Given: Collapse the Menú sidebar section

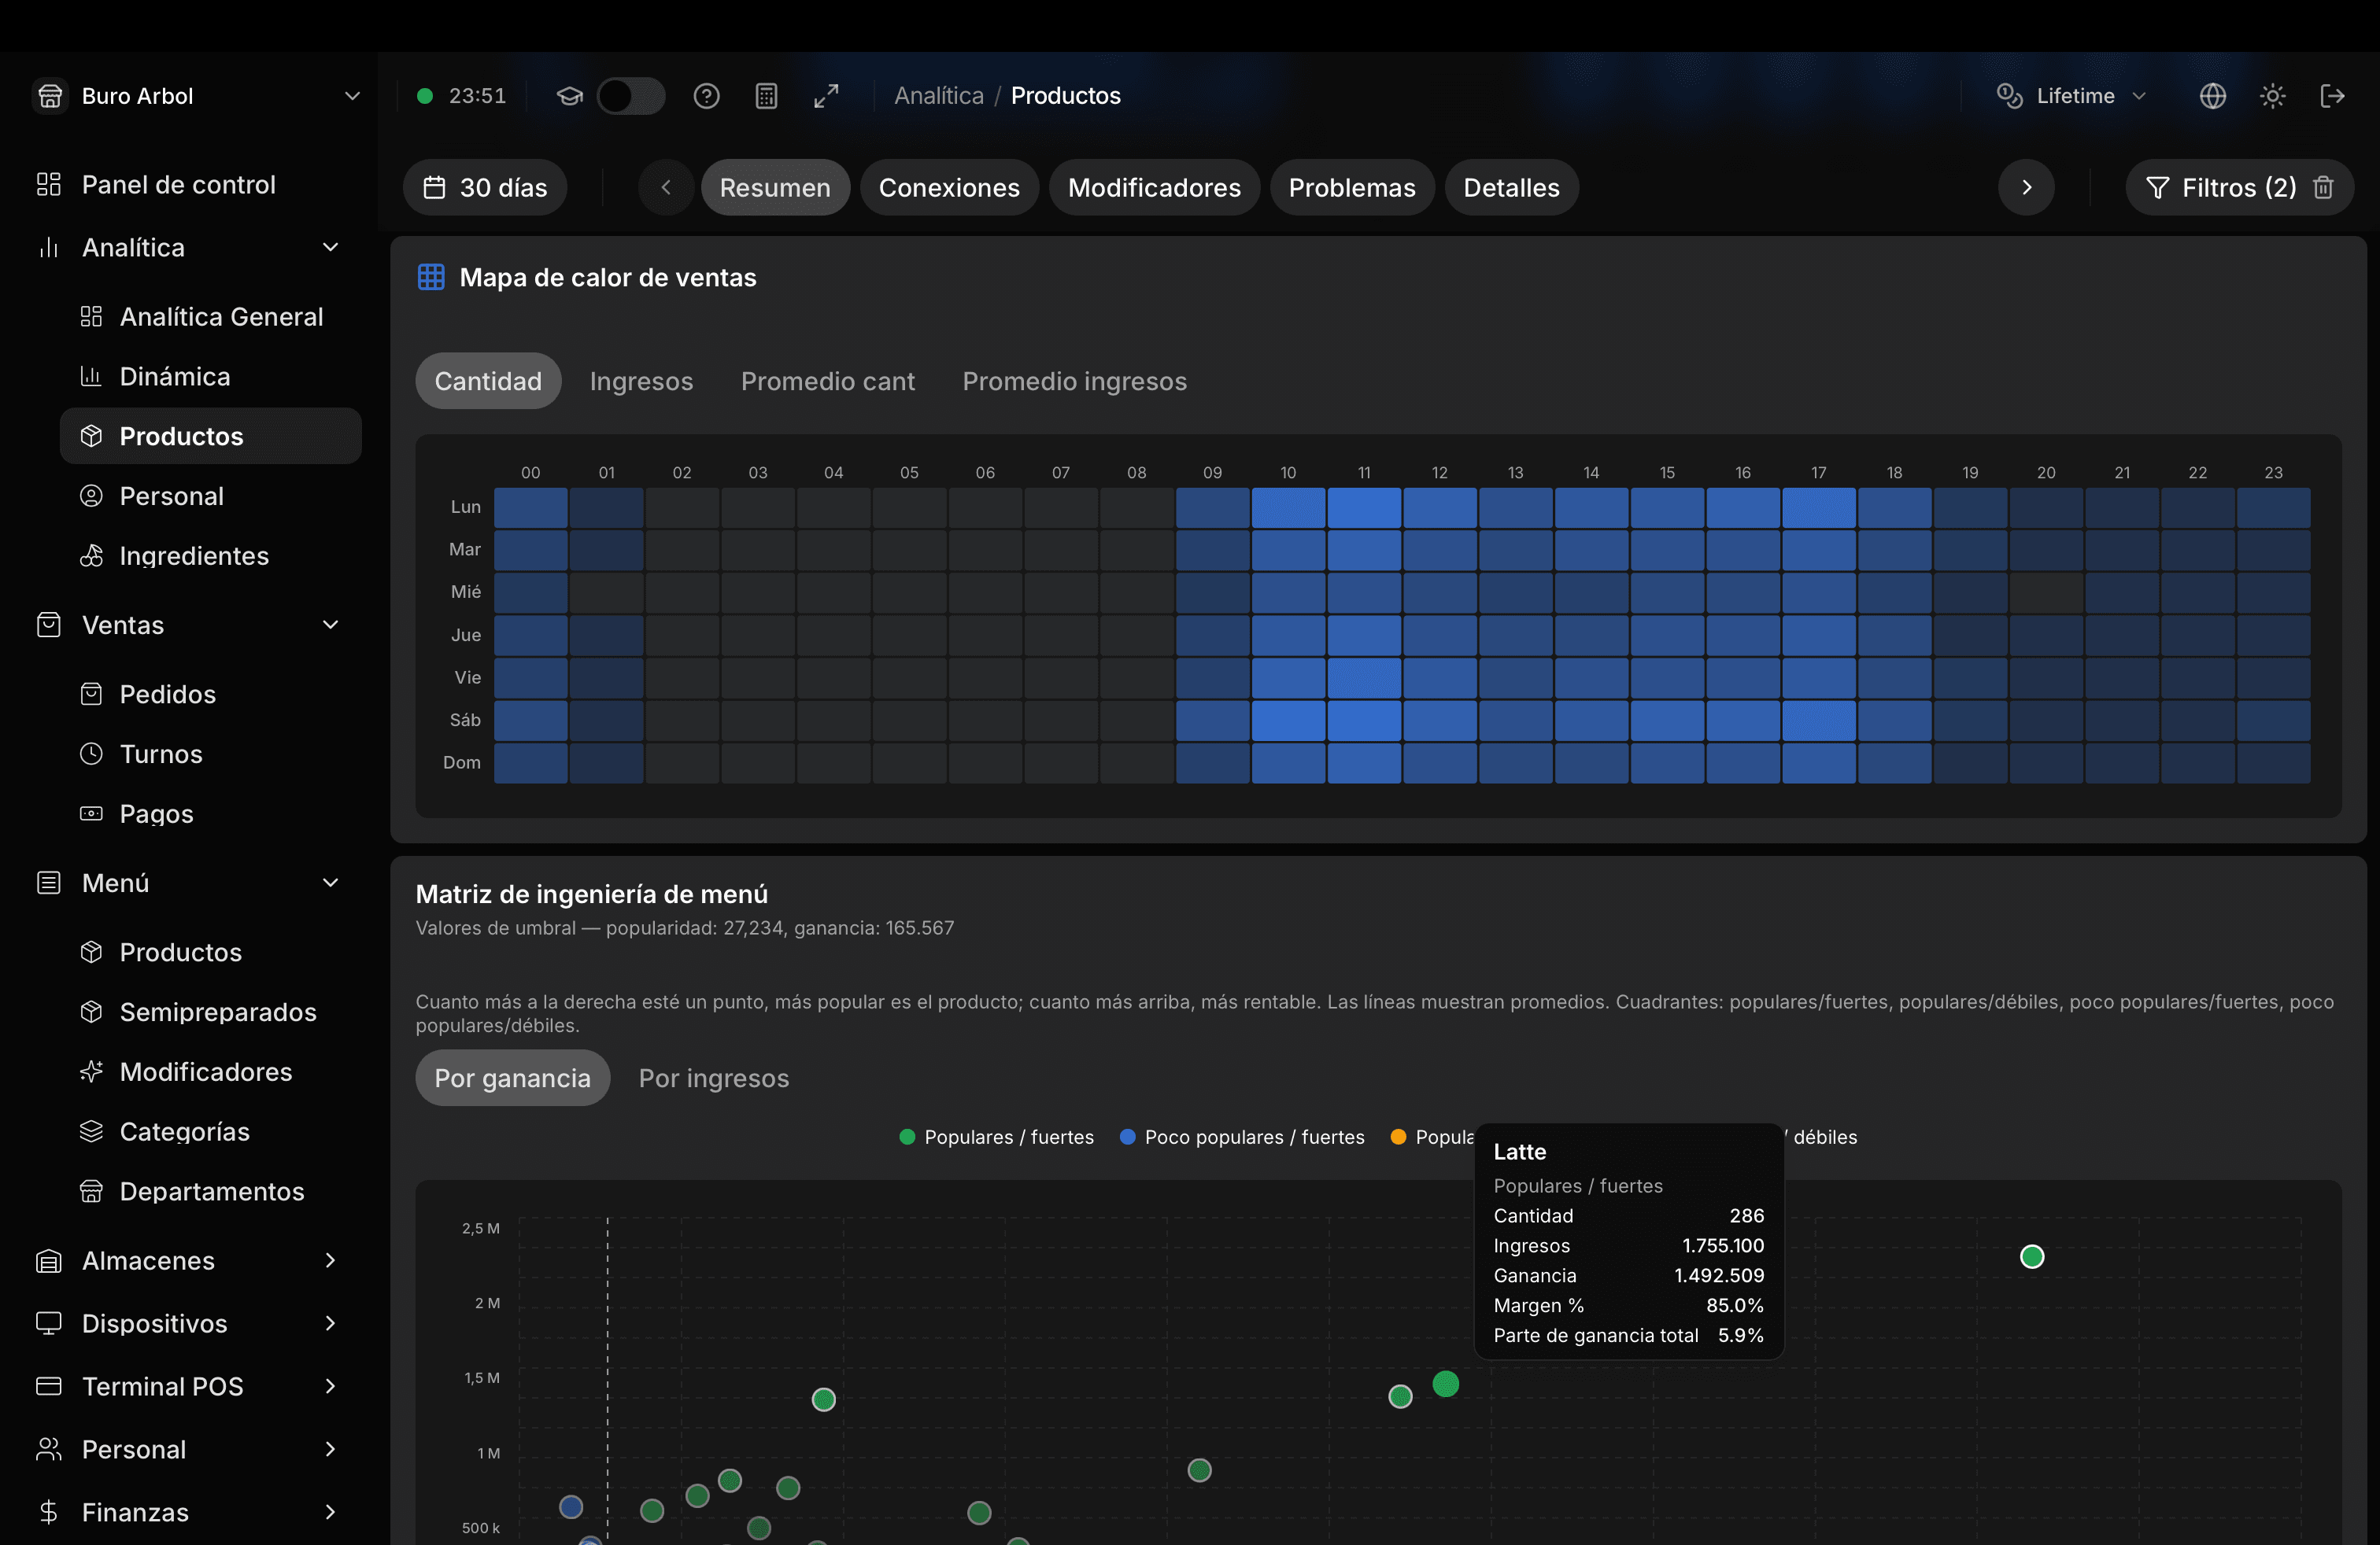Looking at the screenshot, I should click(331, 883).
